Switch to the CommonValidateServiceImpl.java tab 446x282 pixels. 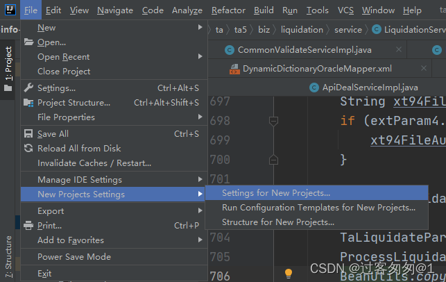point(305,50)
